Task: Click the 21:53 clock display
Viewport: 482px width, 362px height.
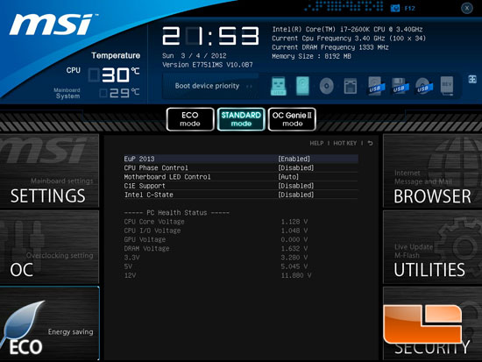Action: tap(210, 36)
